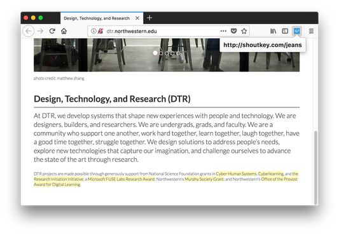Click the yellow macOS minimize button
This screenshot has width=339, height=235.
[x=33, y=18]
